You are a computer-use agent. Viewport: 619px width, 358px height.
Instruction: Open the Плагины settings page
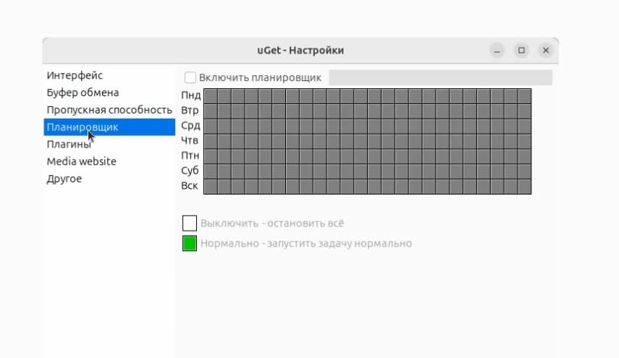click(x=109, y=145)
